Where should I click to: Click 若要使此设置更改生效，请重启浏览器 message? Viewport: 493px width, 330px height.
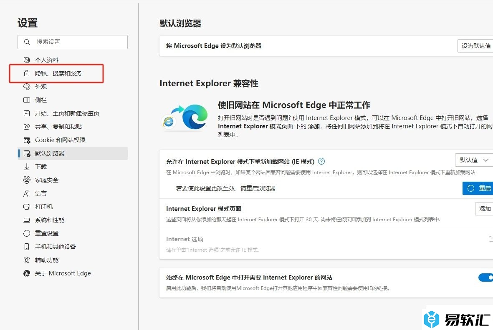click(x=226, y=188)
